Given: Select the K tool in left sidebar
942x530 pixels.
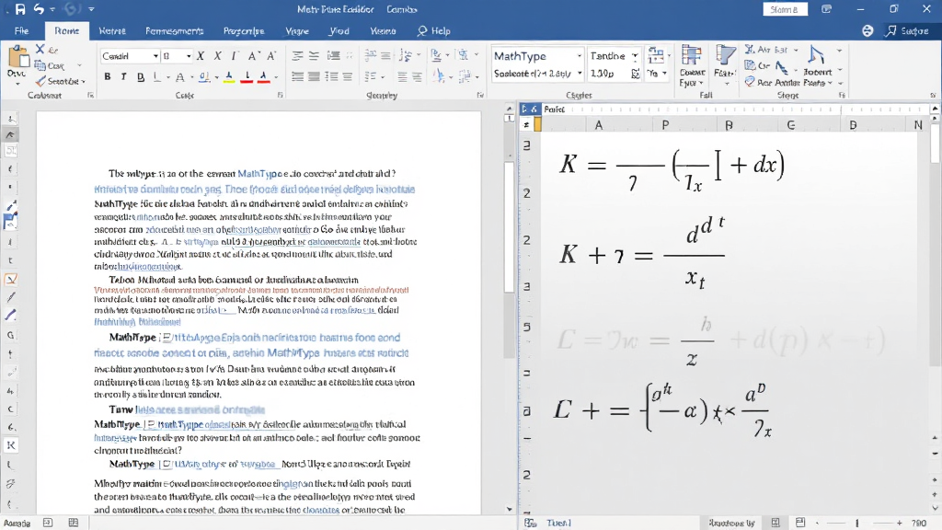Looking at the screenshot, I should 11,445.
